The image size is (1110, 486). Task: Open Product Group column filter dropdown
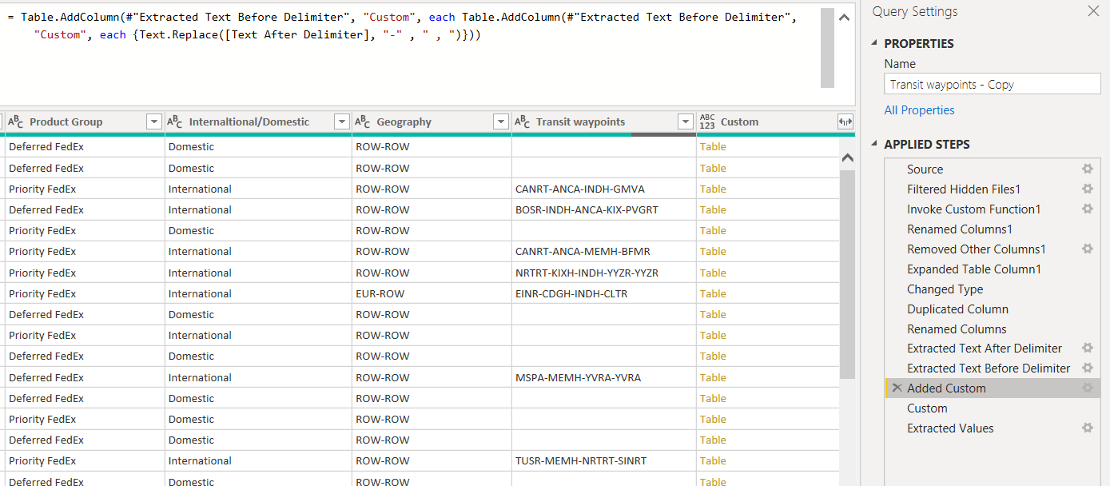154,121
